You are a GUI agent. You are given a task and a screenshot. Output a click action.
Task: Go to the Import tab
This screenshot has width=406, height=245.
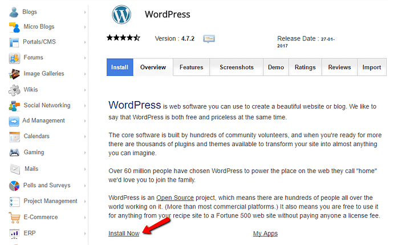[x=372, y=67]
